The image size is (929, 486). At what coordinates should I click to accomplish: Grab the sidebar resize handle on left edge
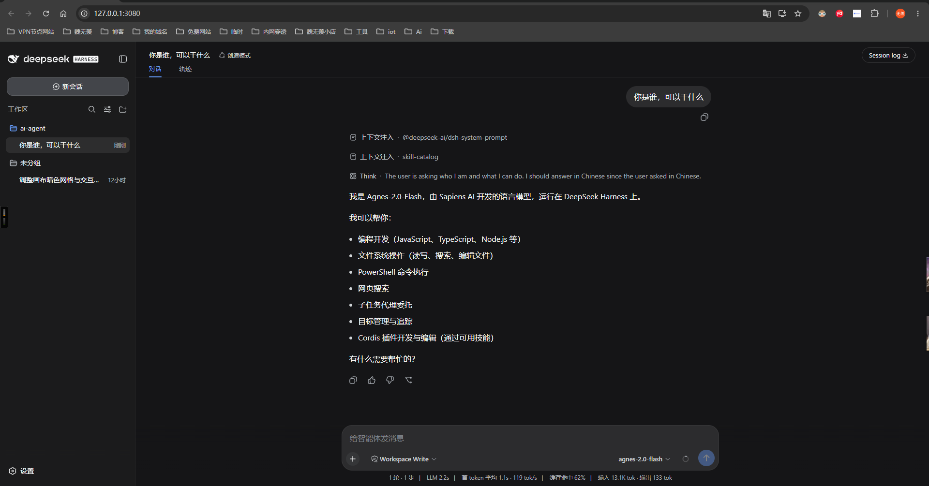coord(4,217)
